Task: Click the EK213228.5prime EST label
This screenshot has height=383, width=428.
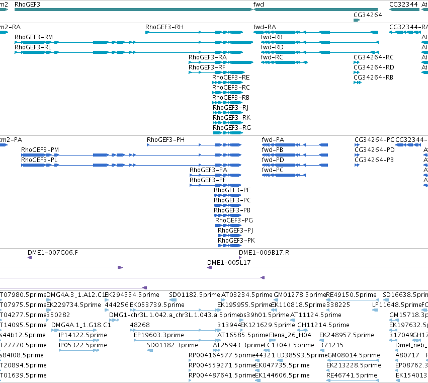Action: [354, 365]
